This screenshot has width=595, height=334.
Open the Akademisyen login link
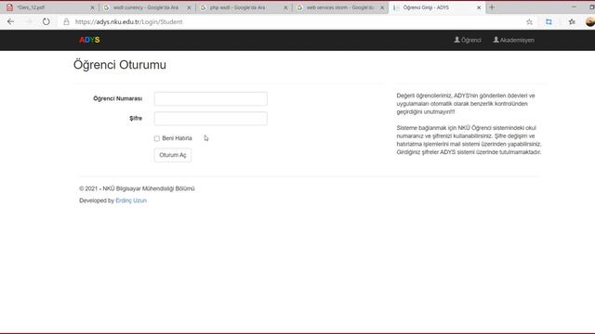(513, 40)
